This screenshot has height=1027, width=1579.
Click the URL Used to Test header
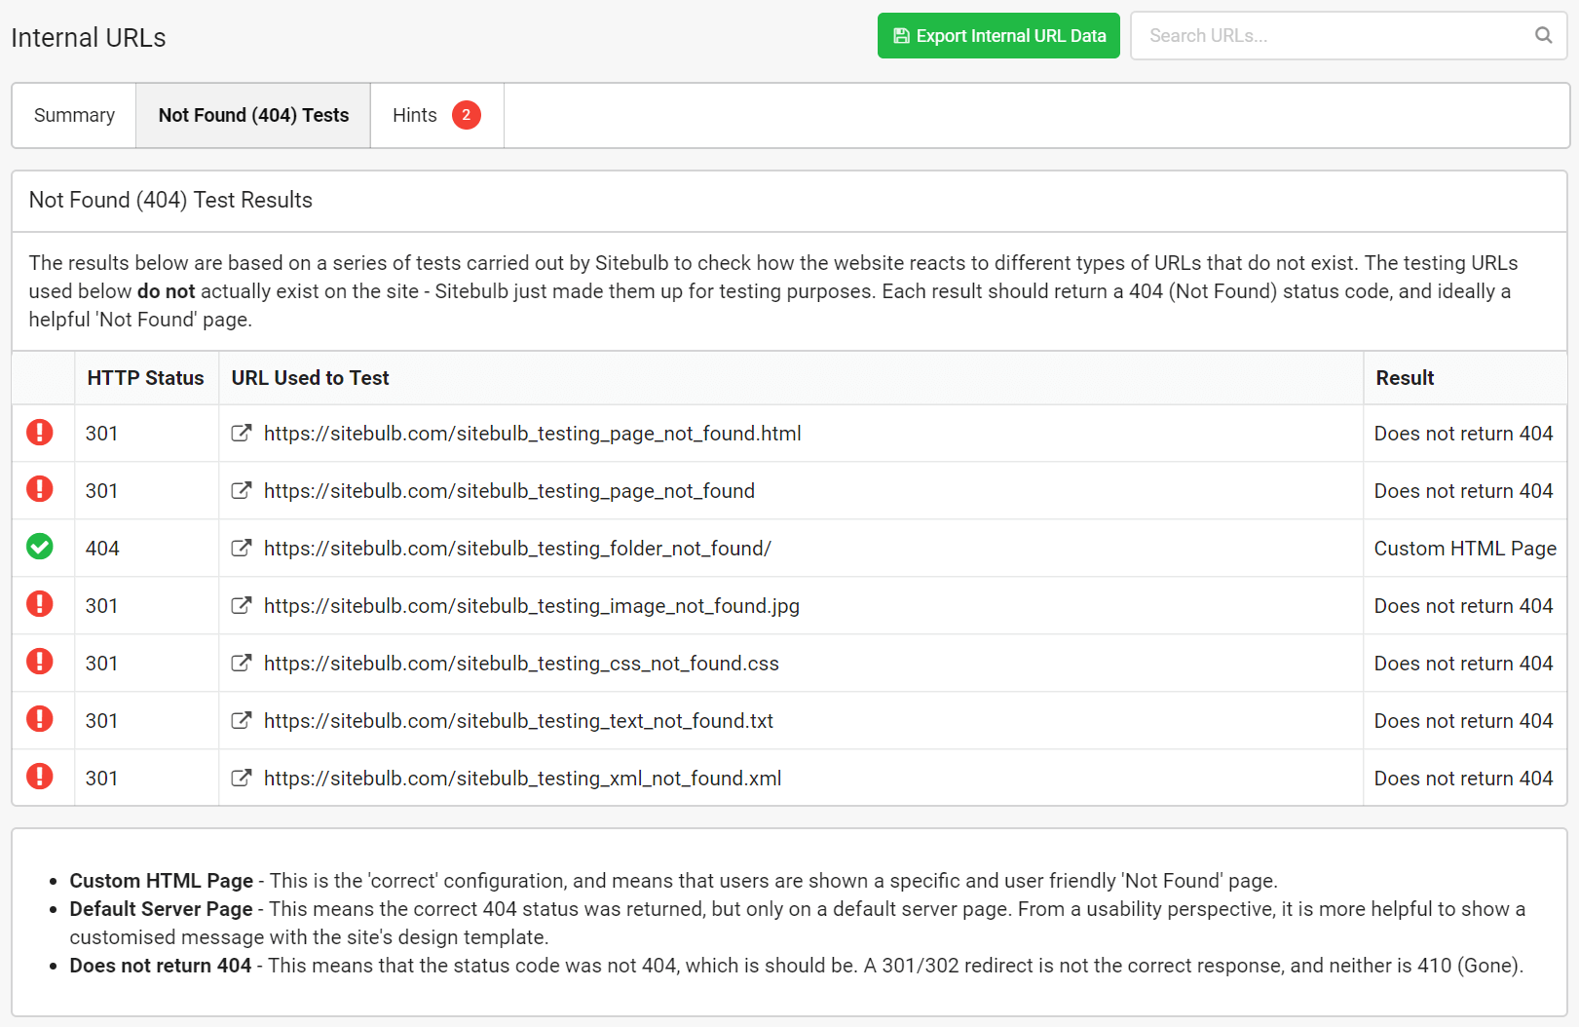point(310,378)
